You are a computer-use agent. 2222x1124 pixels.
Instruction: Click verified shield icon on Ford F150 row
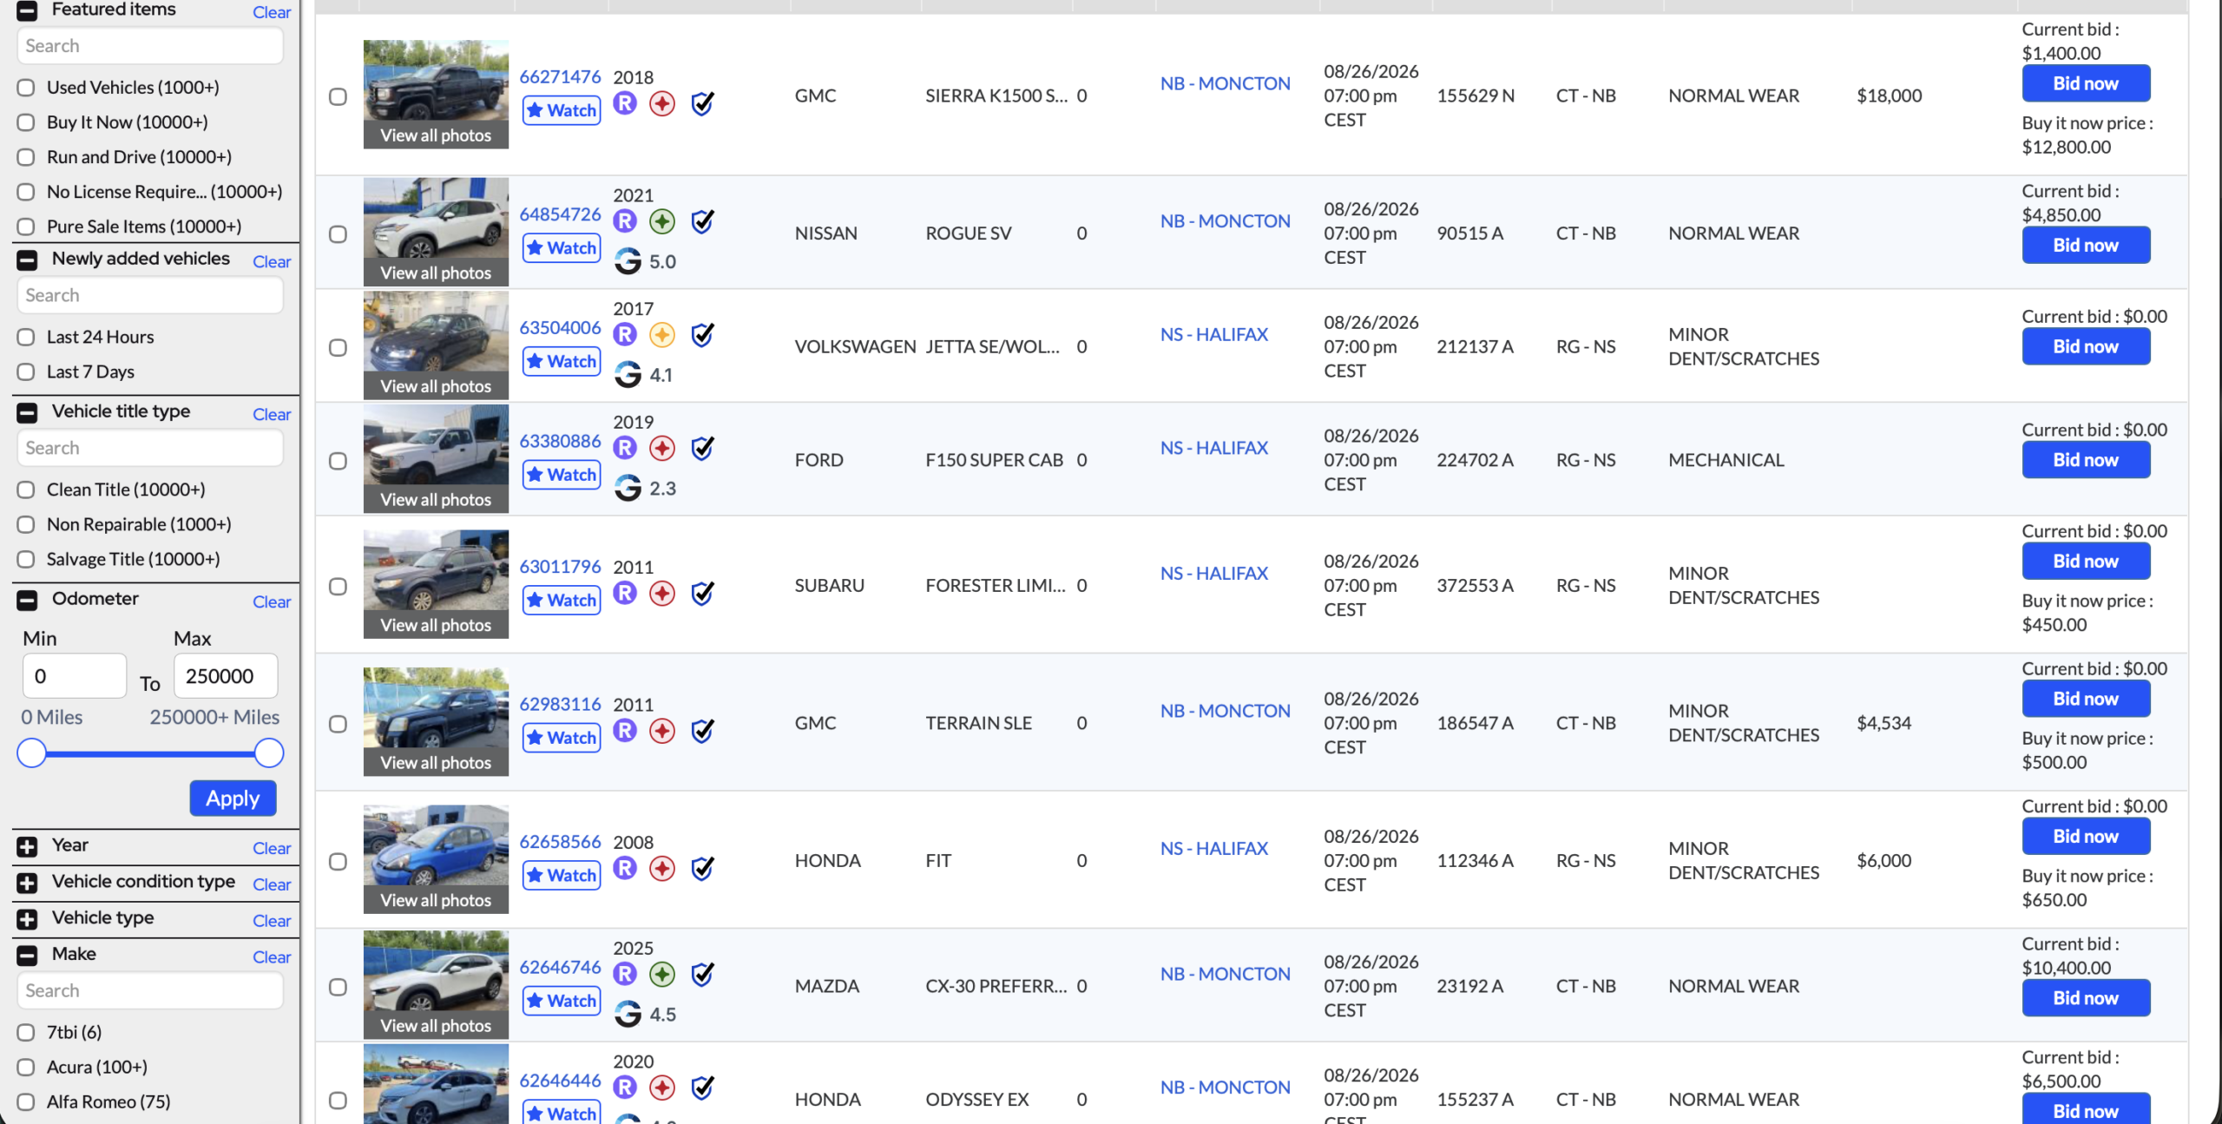pyautogui.click(x=702, y=448)
